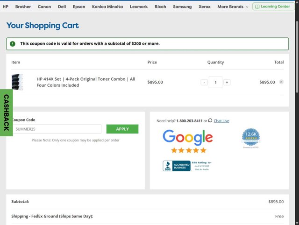Screen dimensions: 299x225
Task: Click the BBB Rating A+ profile text
Action: coord(201,166)
